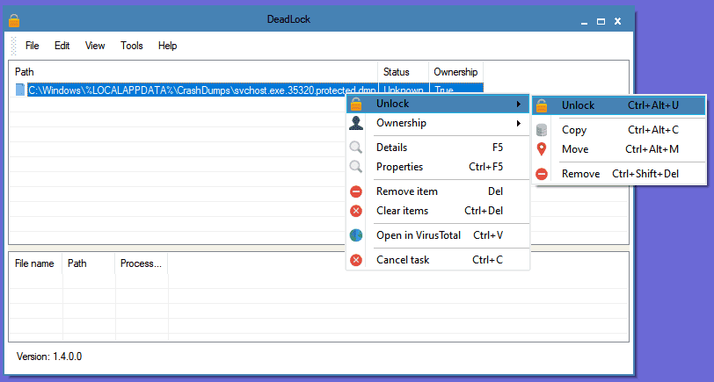Select Details in the context menu
This screenshot has height=382, width=714.
click(x=438, y=148)
